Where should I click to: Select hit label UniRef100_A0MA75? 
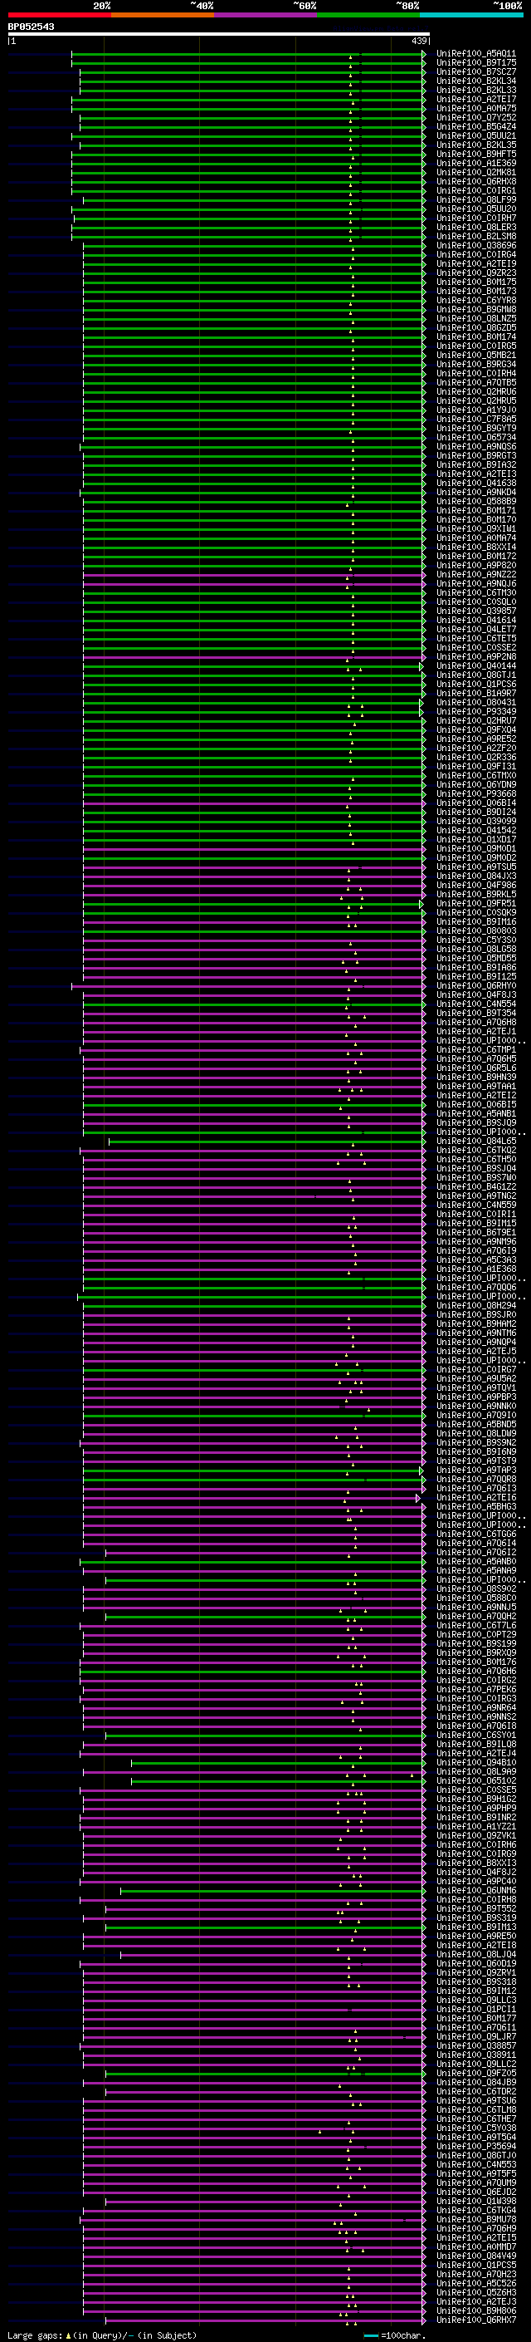click(475, 108)
